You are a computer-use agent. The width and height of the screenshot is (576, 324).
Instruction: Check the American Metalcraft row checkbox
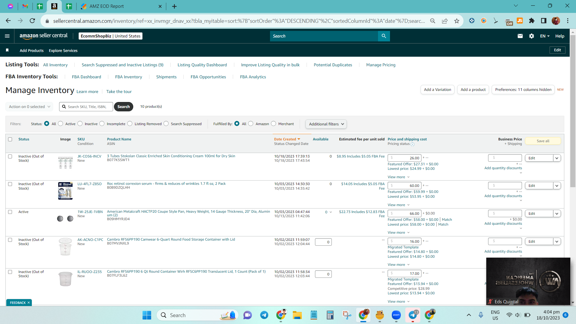click(x=10, y=212)
